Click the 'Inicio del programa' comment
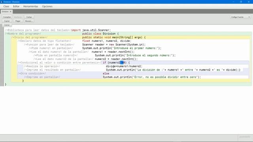Image resolution: width=253 pixels, height=142 pixels. point(29,37)
